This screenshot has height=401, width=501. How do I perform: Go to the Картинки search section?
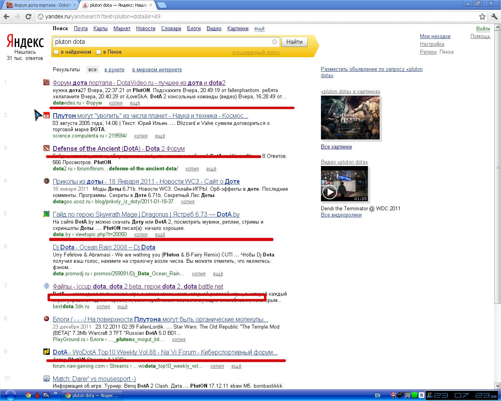(x=238, y=29)
